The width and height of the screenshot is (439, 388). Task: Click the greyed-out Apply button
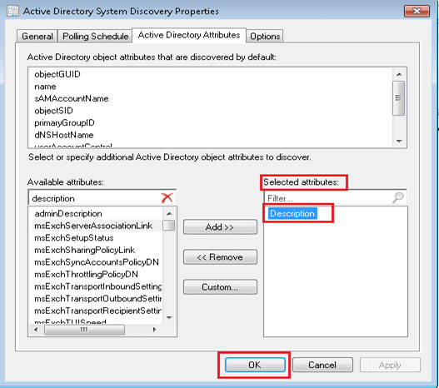390,365
